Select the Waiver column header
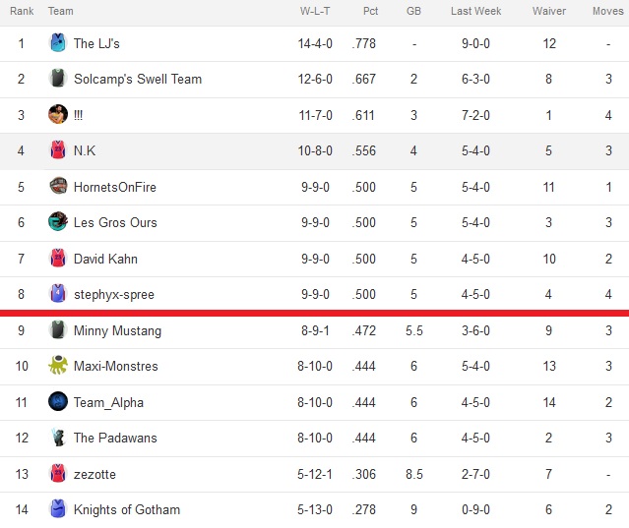 coord(548,11)
